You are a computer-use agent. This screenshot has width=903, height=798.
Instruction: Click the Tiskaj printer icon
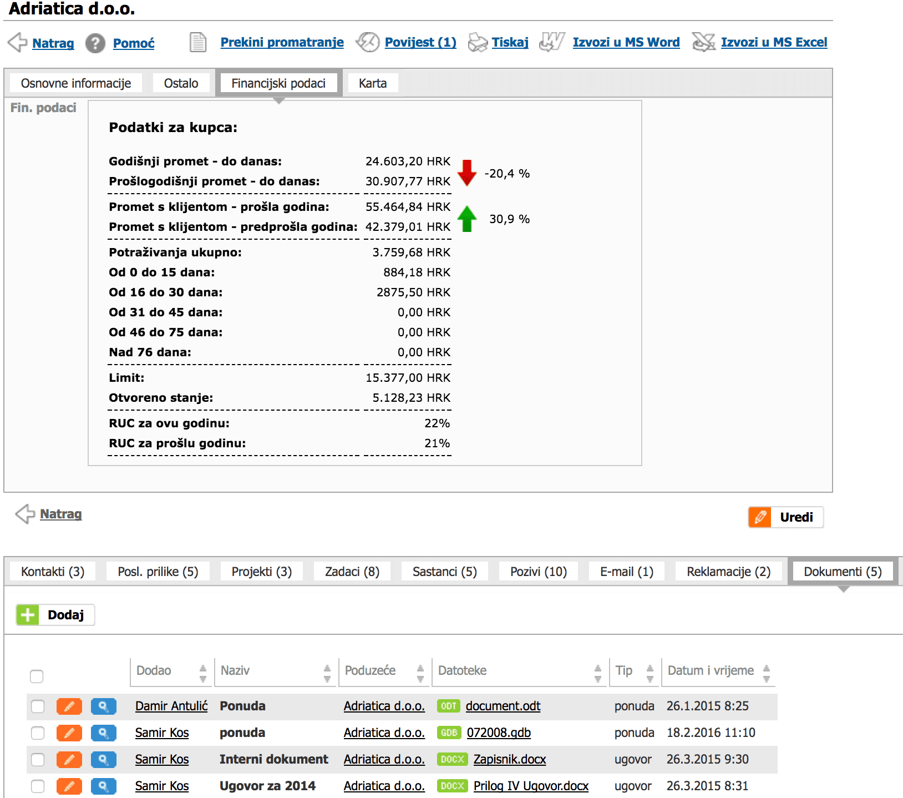click(x=477, y=42)
